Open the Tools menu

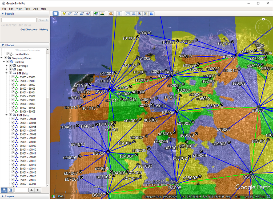pos(27,9)
